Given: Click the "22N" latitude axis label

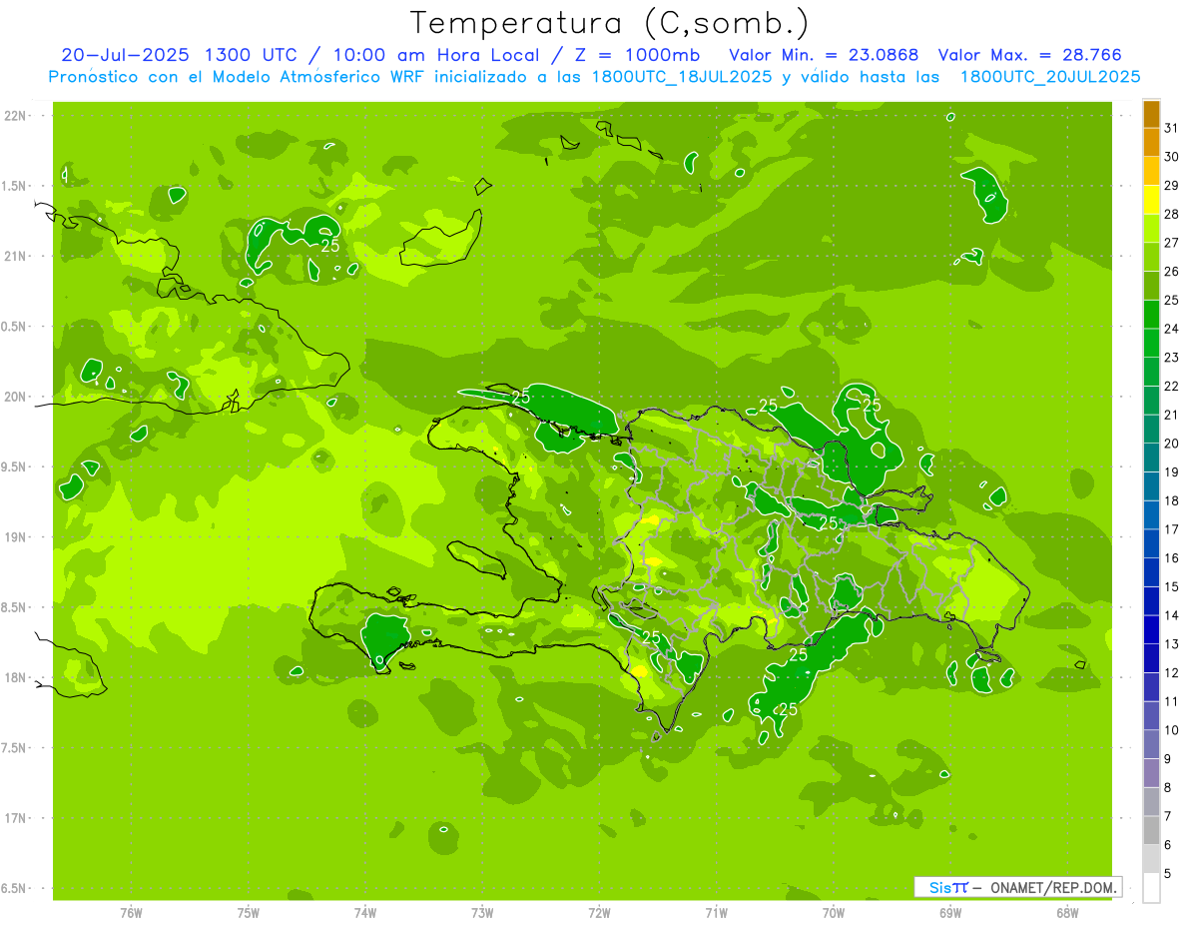Looking at the screenshot, I should [15, 116].
